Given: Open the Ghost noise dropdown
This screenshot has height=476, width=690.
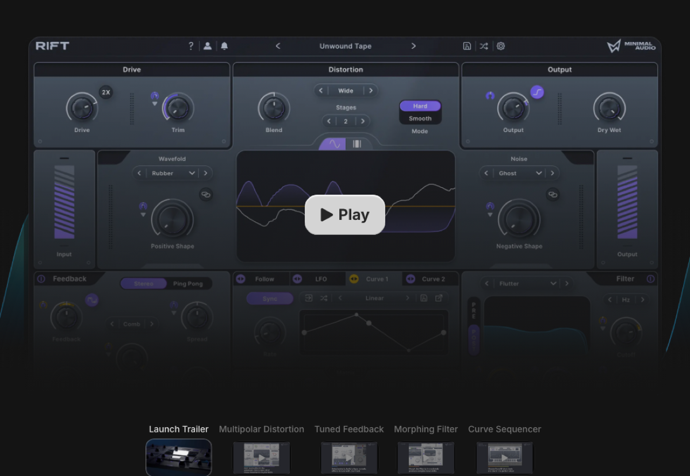Looking at the screenshot, I should point(520,173).
